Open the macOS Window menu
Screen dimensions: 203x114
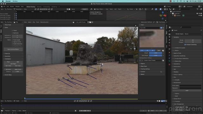point(15,1)
